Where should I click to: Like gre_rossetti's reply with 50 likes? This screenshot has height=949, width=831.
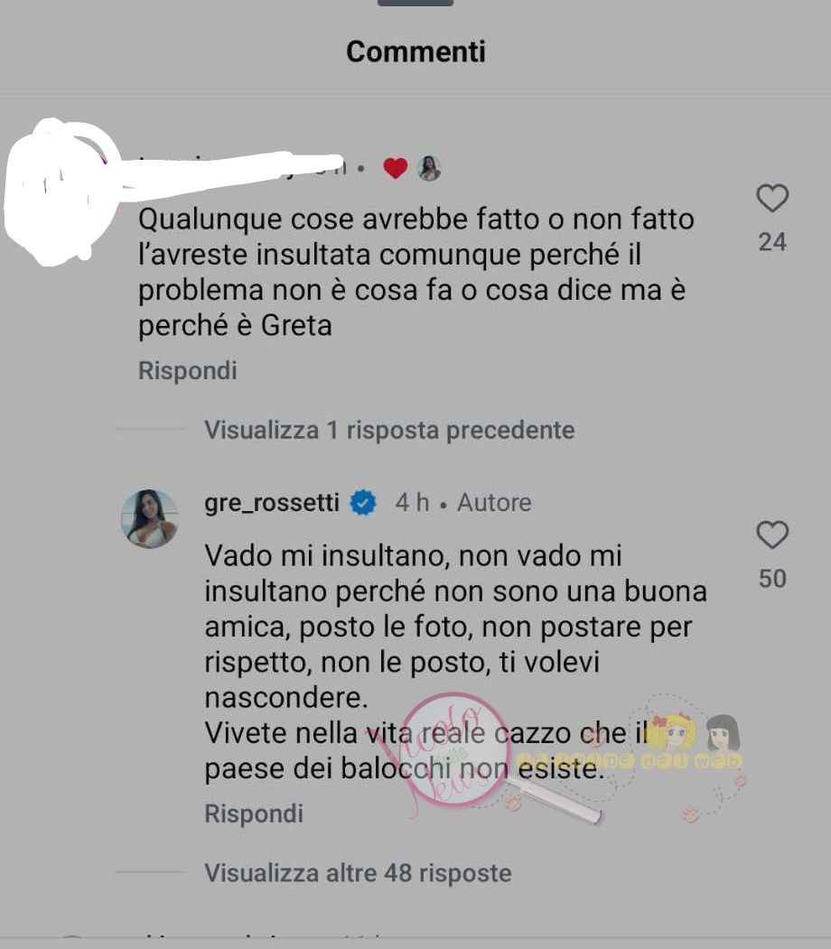click(x=772, y=535)
